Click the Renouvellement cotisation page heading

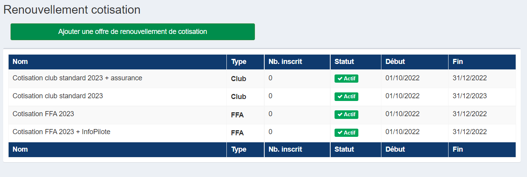pyautogui.click(x=72, y=10)
